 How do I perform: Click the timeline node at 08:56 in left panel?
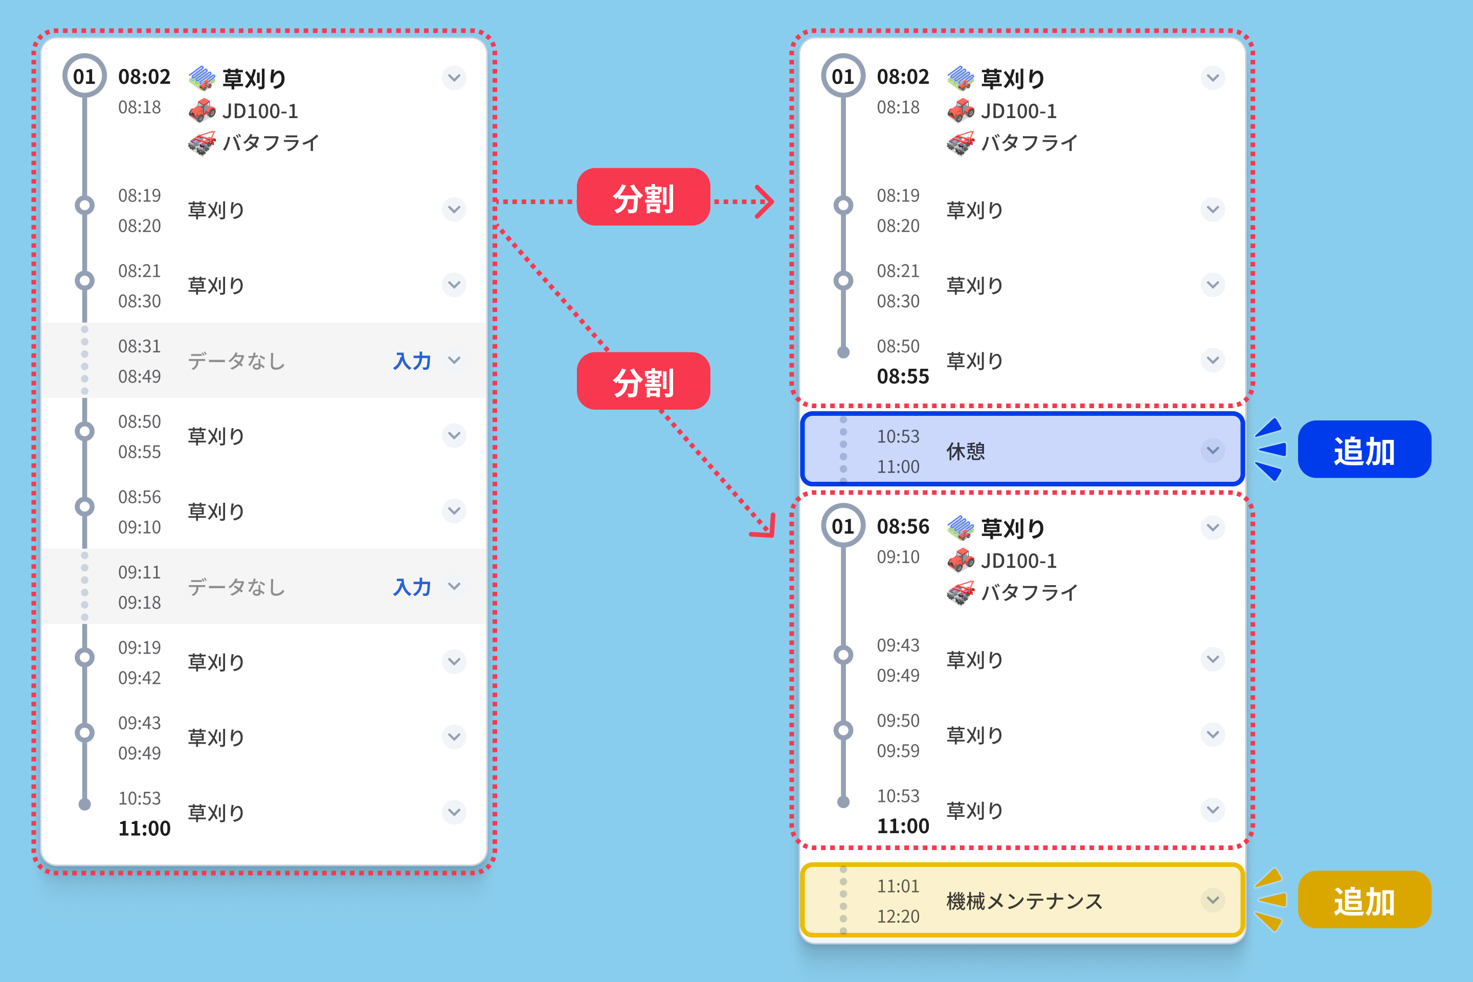(x=84, y=507)
